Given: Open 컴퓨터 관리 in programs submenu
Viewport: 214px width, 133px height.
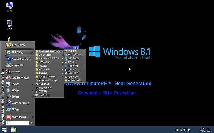Looking at the screenshot, I should tap(49, 91).
